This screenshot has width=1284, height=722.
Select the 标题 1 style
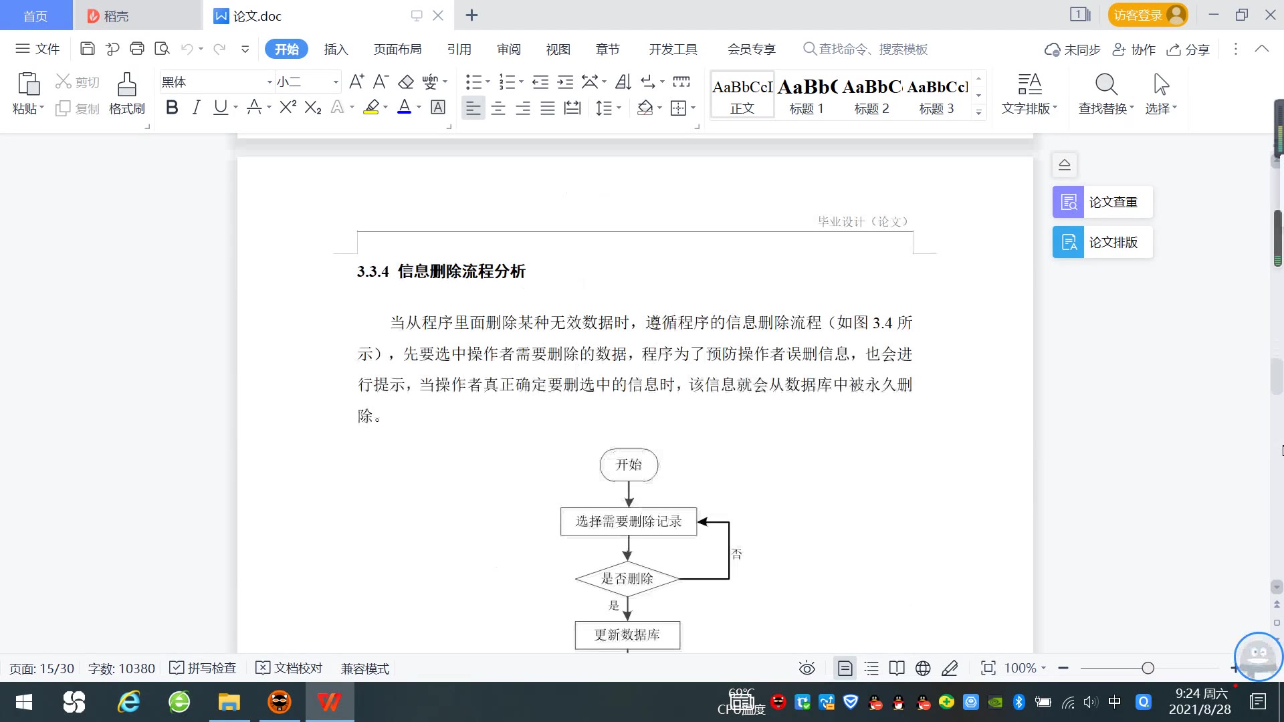click(x=807, y=96)
